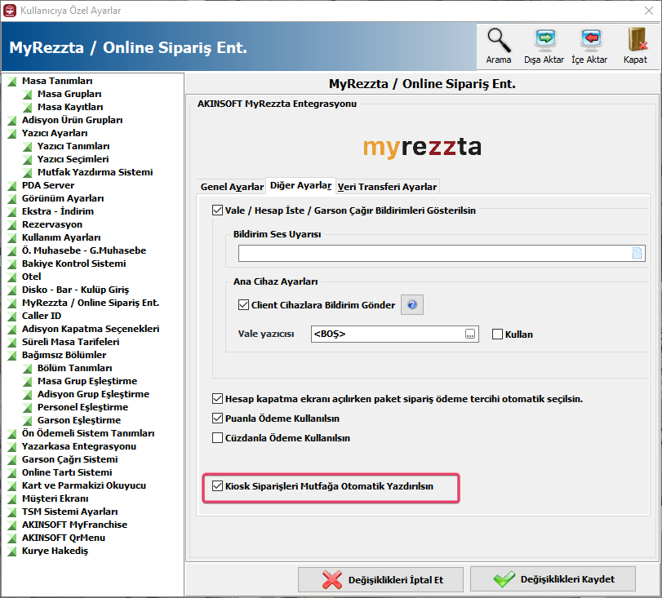Collapse the Masa Tanımları tree node
The width and height of the screenshot is (662, 598).
point(12,82)
